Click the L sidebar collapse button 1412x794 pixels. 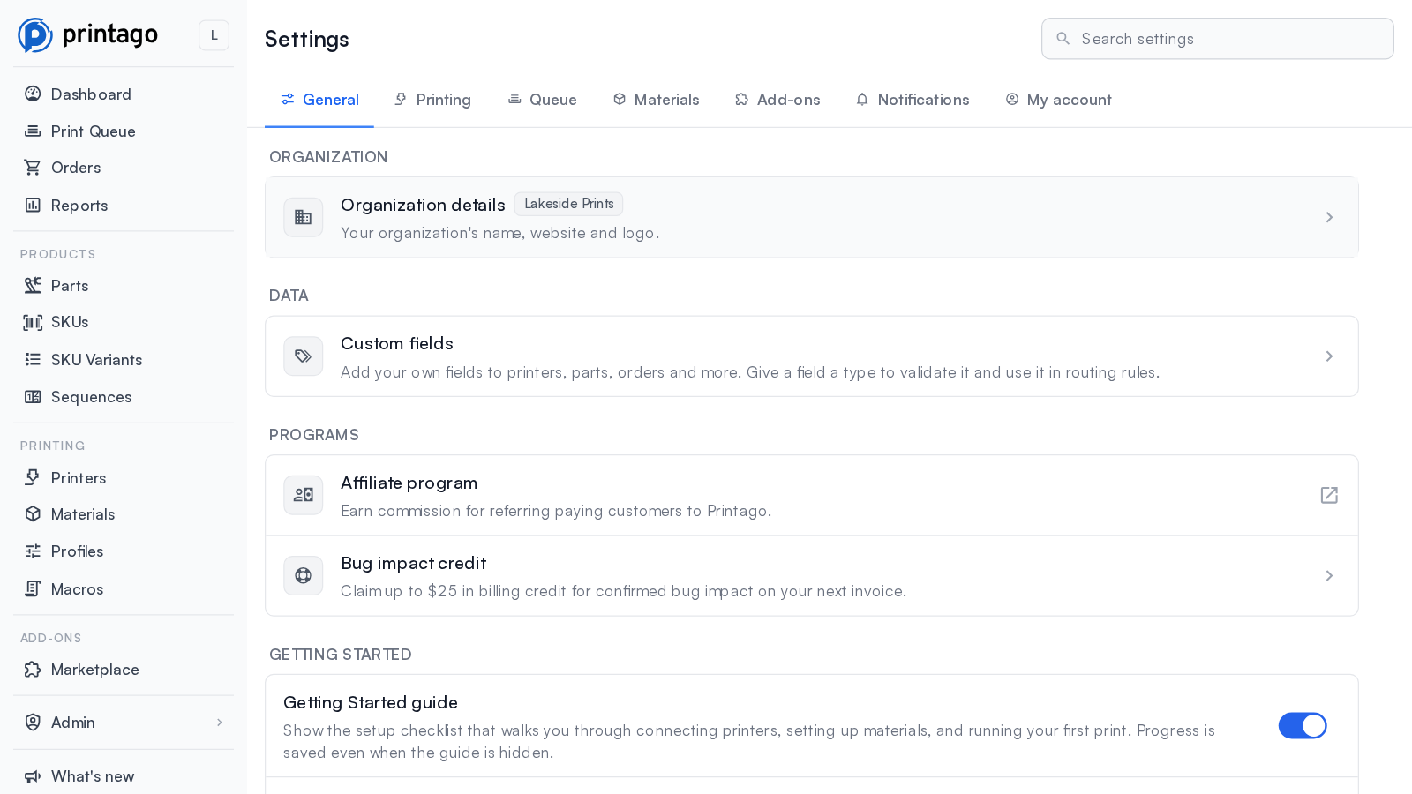pos(214,35)
